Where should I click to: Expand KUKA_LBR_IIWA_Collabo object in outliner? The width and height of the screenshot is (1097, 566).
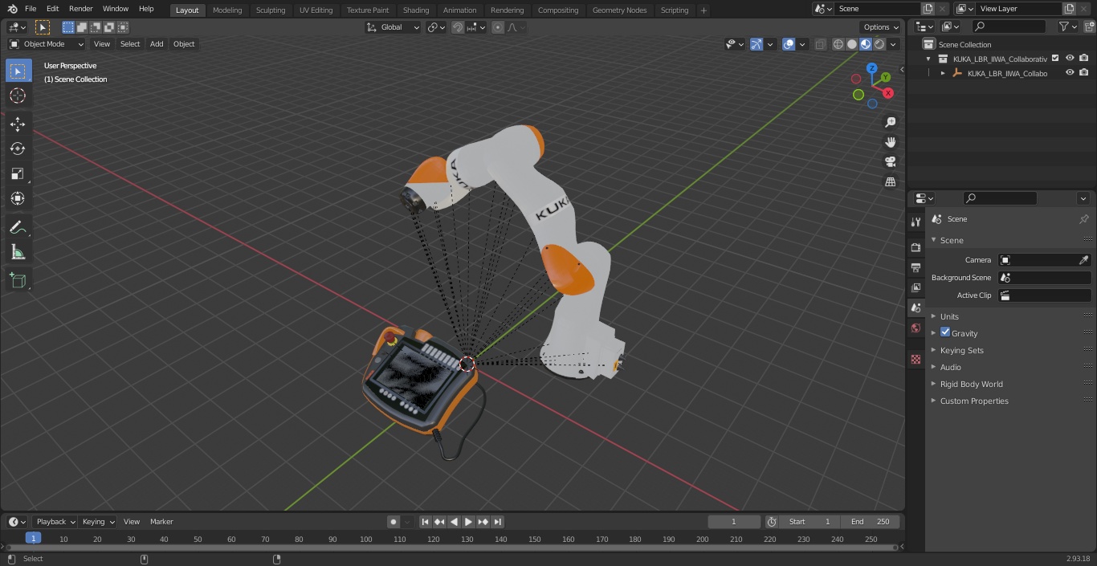tap(943, 73)
